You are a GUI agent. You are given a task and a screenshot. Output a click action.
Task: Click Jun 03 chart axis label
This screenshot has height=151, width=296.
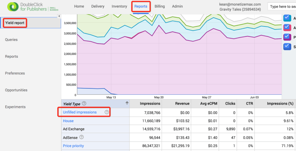pos(254,97)
